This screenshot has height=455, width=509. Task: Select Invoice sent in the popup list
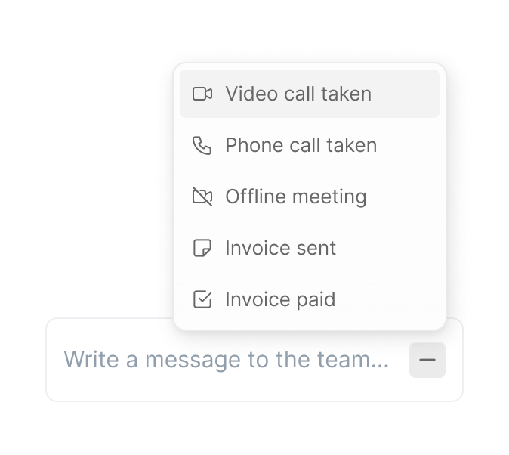pyautogui.click(x=310, y=248)
